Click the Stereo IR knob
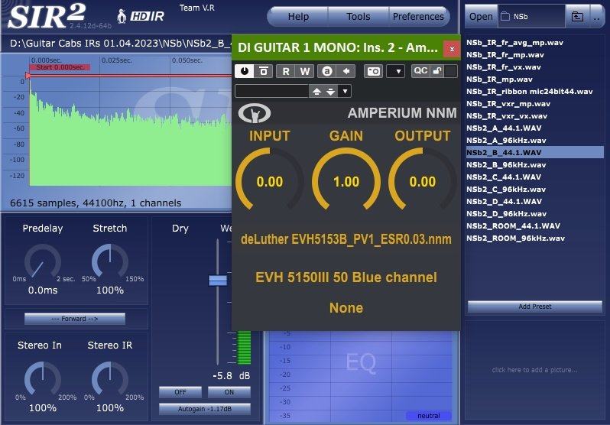 [110, 379]
